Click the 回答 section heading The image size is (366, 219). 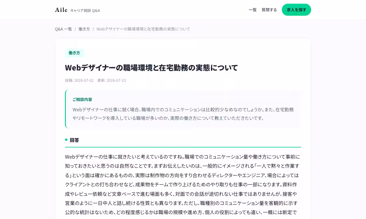pos(74,140)
